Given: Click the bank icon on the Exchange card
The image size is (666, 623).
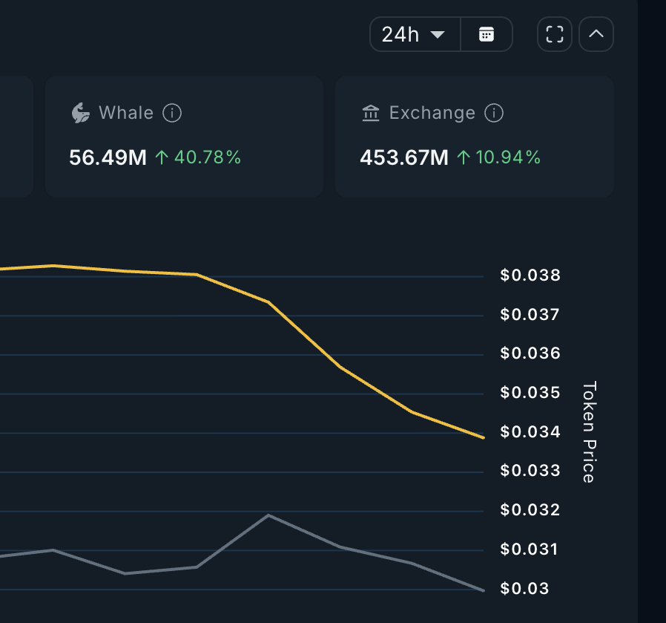Looking at the screenshot, I should pos(371,113).
